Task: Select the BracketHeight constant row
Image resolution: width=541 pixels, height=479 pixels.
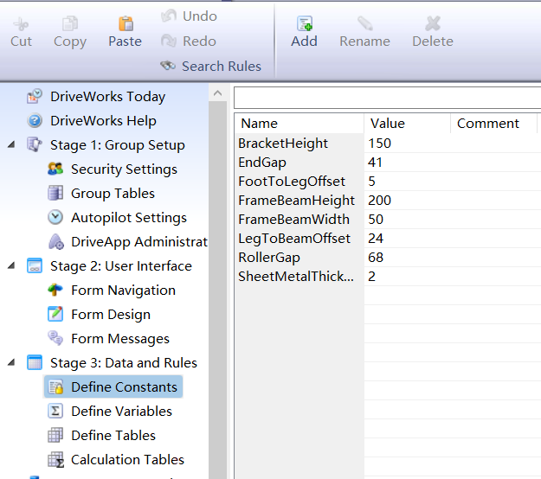Action: [x=283, y=144]
